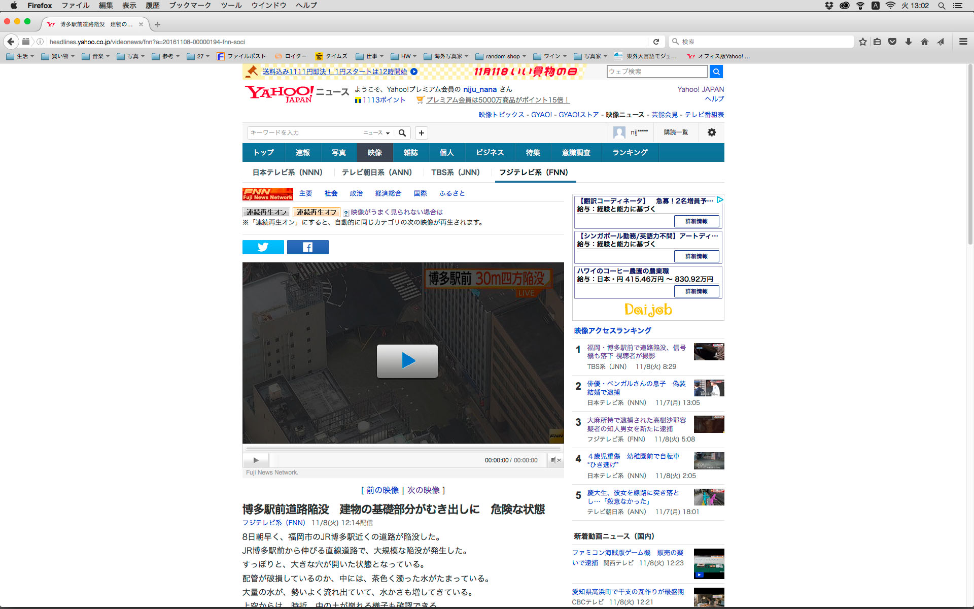Open Firefox downloads arrow icon
The width and height of the screenshot is (974, 609).
(908, 42)
